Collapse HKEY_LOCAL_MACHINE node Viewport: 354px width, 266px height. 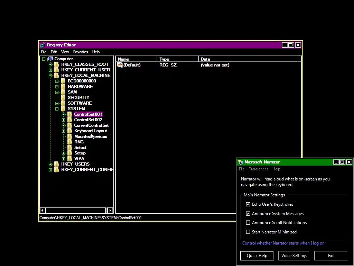point(50,76)
